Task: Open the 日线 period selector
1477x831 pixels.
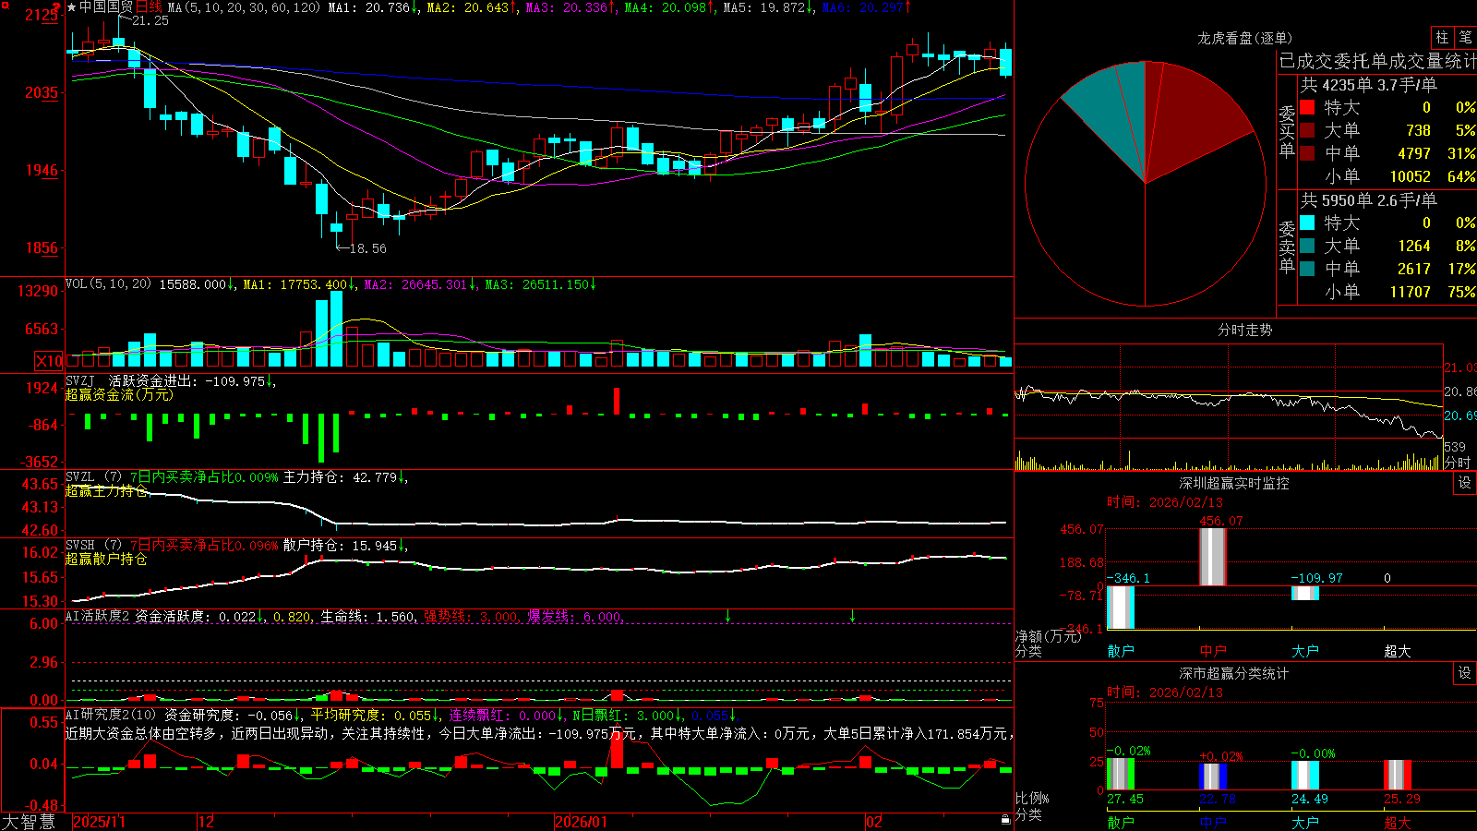Action: pos(149,7)
